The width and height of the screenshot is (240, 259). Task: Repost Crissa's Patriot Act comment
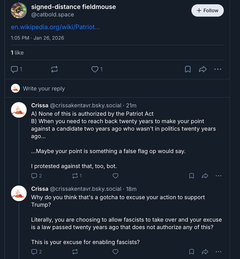coord(75,176)
